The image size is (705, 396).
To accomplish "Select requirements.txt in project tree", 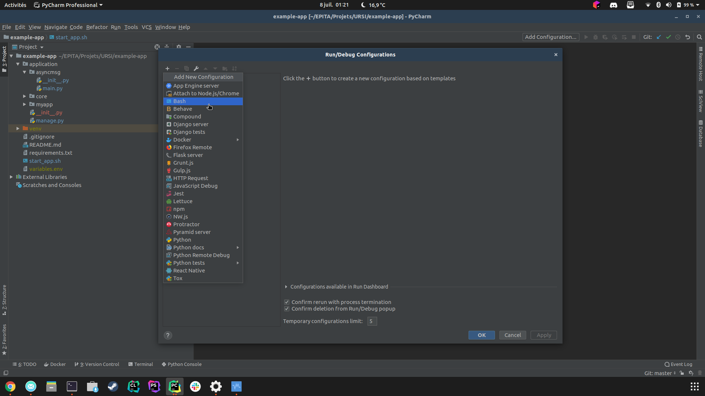I will [x=51, y=153].
